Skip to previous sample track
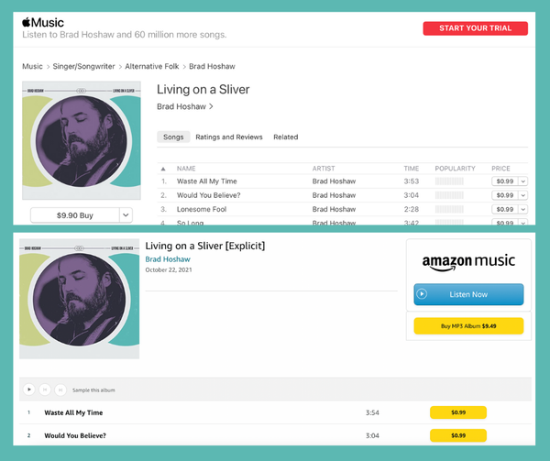Viewport: 550px width, 461px height. click(45, 390)
